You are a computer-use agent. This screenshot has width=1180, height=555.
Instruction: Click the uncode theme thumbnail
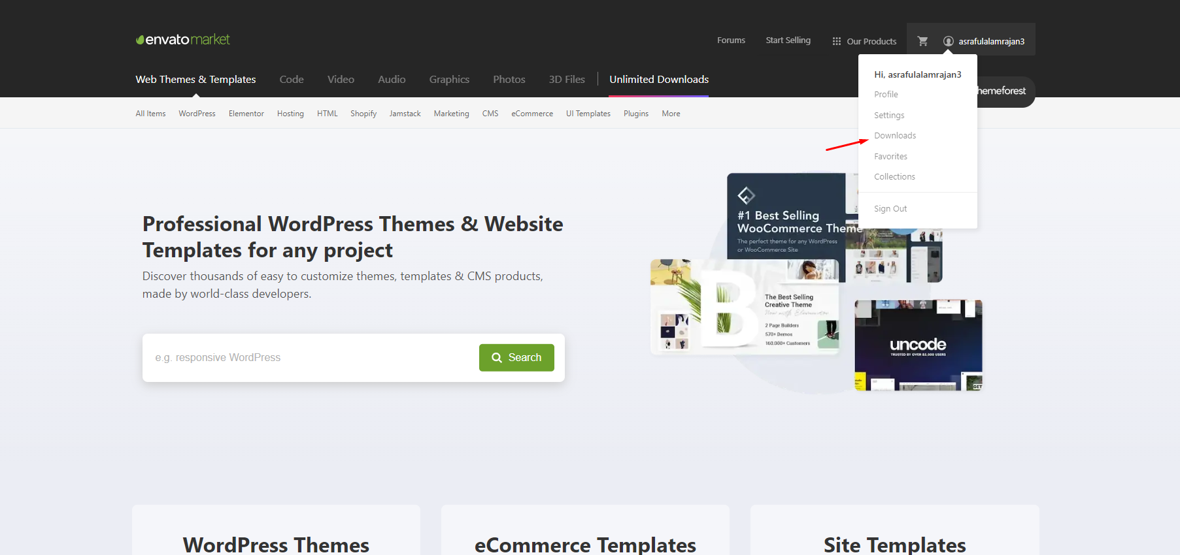(x=918, y=345)
